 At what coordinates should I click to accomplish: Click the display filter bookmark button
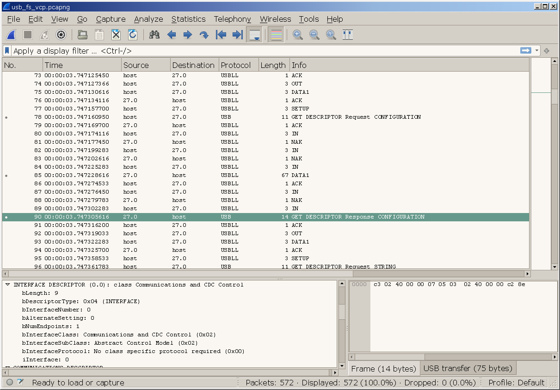click(7, 51)
